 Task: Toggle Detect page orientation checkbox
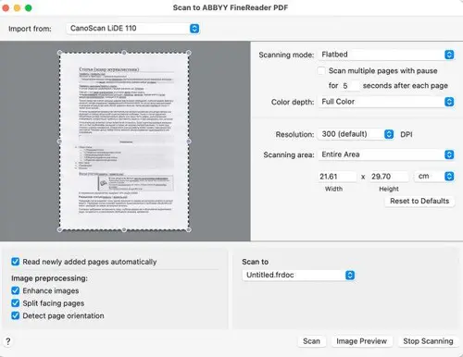tap(15, 315)
